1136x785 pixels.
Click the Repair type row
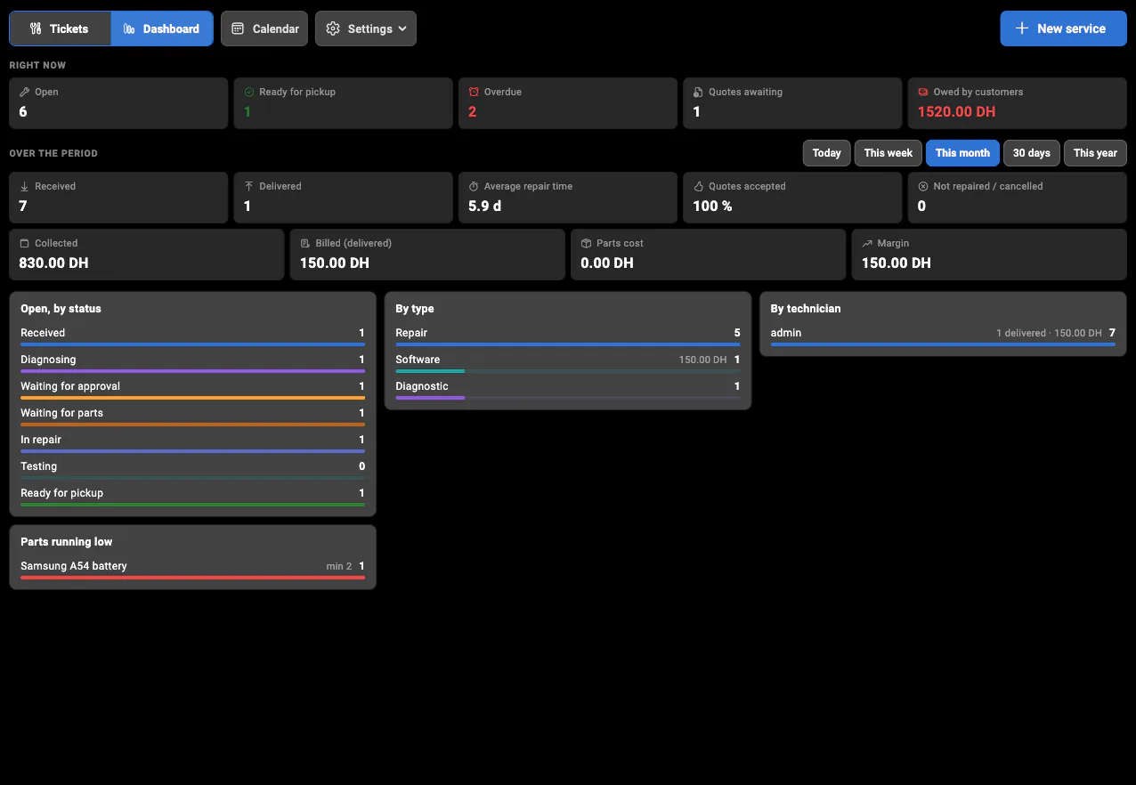click(568, 336)
